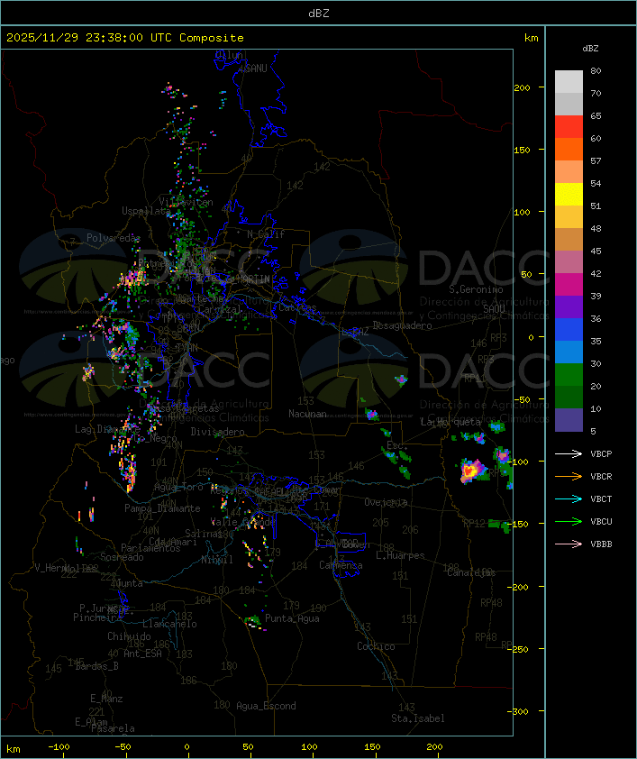Viewport: 637px width, 759px height.
Task: Pick the yellow 51-54 dBZ legend swatch
Action: (569, 195)
